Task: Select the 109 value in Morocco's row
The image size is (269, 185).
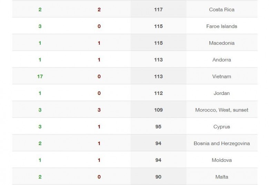Action: (158, 110)
